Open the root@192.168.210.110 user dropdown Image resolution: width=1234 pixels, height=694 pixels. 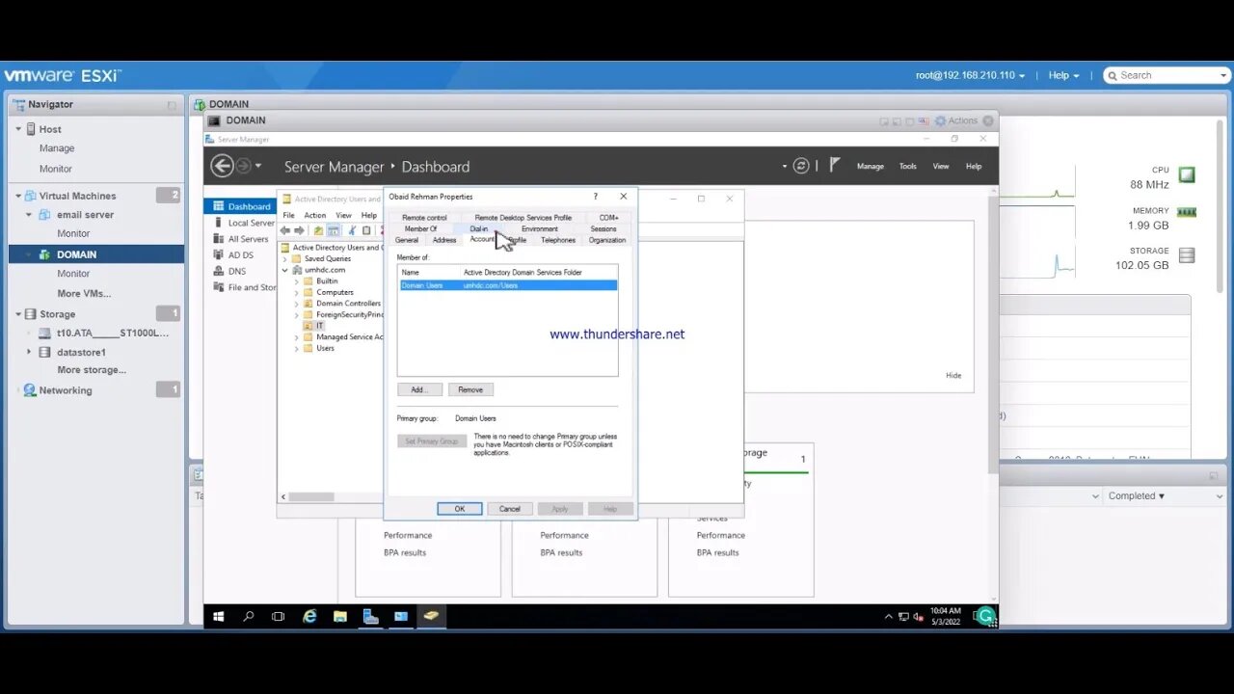(x=970, y=75)
